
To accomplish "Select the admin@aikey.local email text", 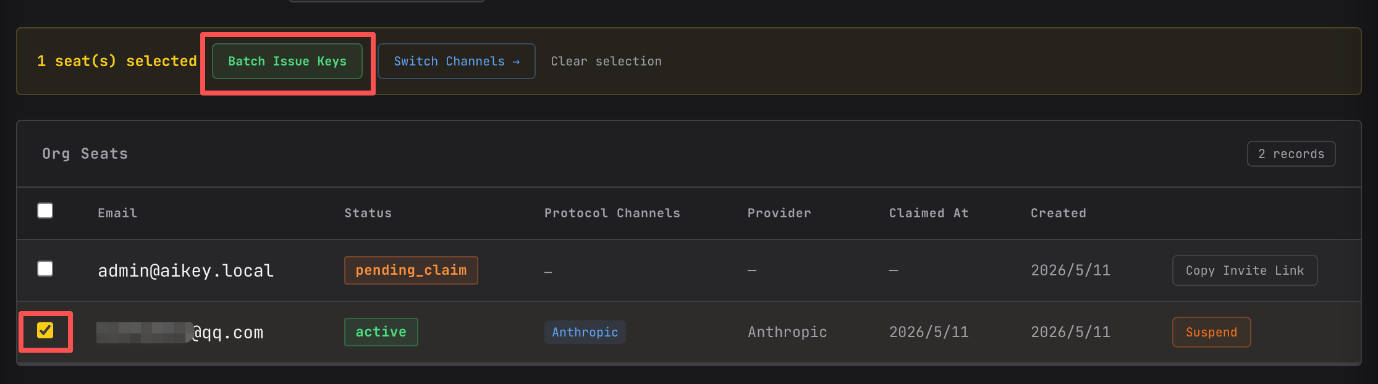I will tap(186, 270).
